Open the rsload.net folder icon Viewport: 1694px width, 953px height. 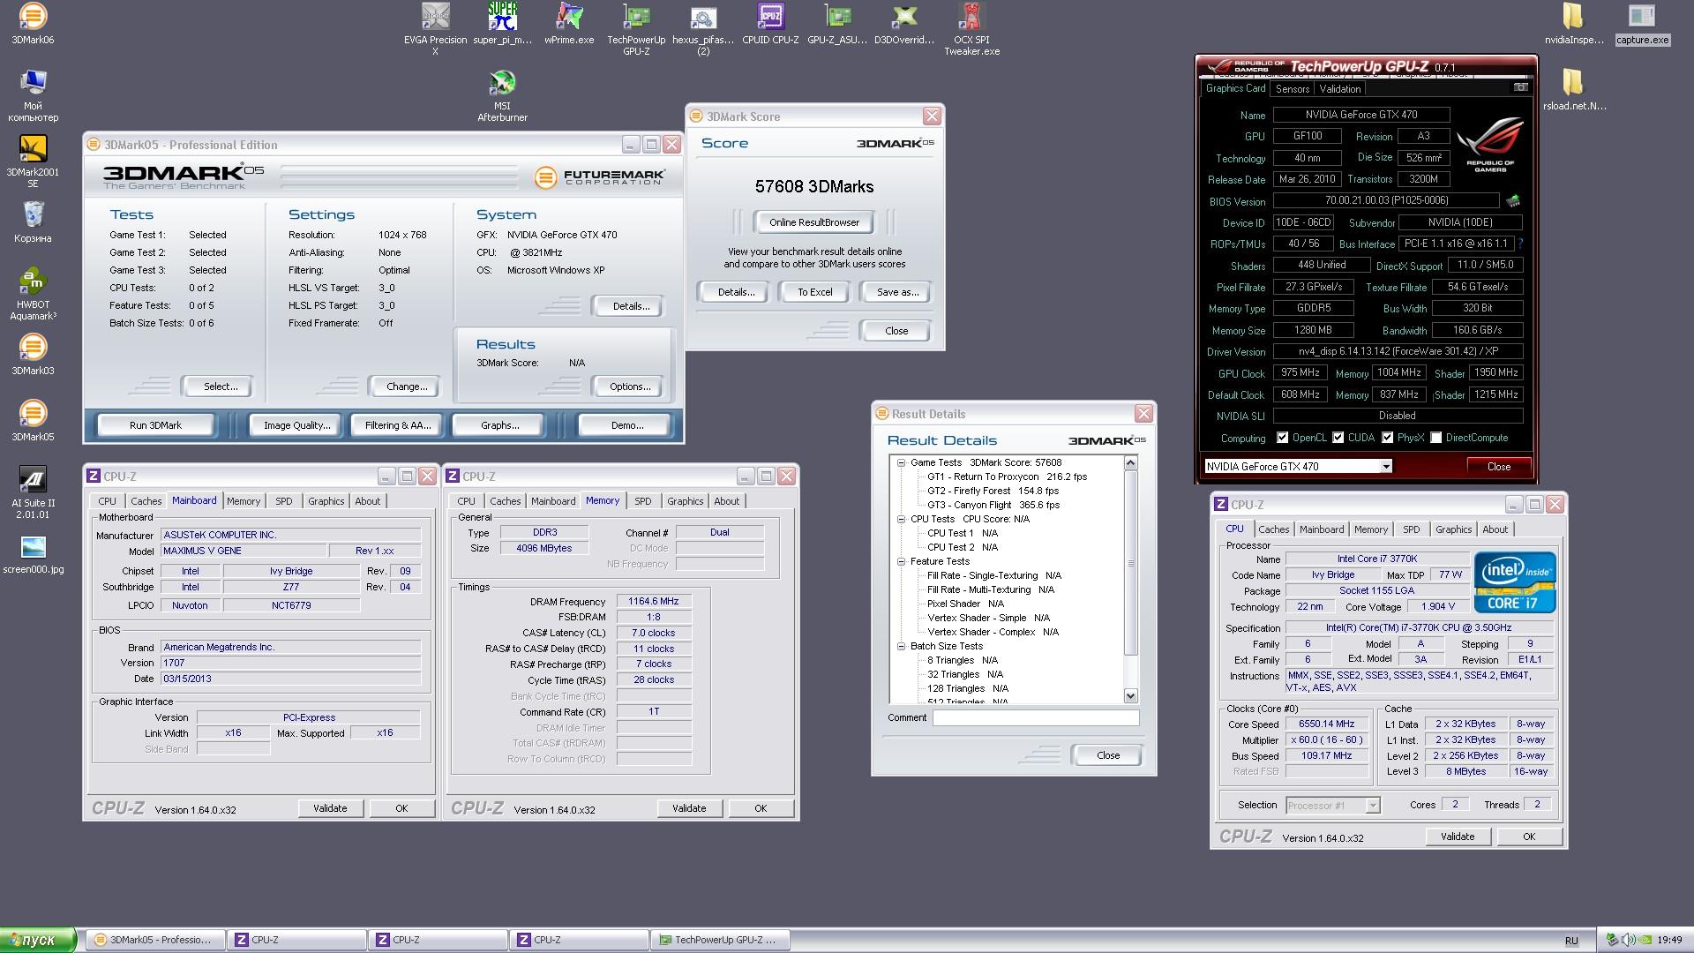tap(1573, 90)
